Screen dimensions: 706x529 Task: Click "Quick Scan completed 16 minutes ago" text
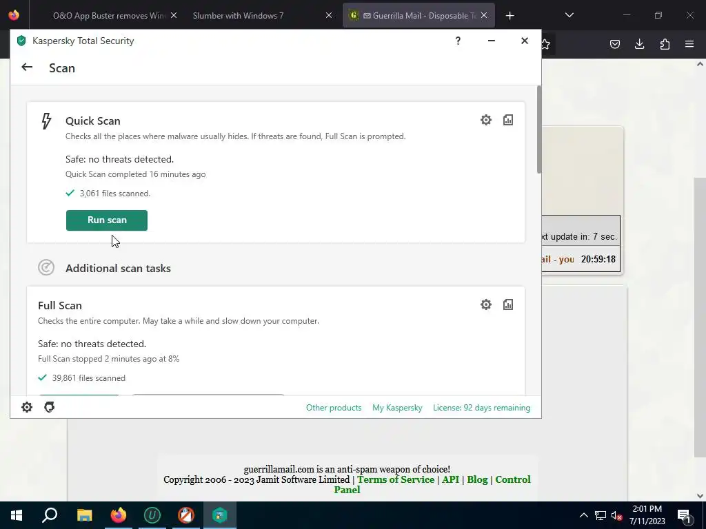pyautogui.click(x=136, y=174)
